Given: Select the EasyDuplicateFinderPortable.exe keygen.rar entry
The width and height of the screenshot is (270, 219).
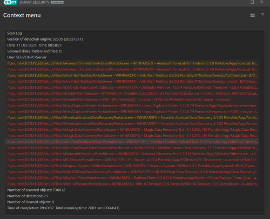Looking at the screenshot, I should 133,111.
